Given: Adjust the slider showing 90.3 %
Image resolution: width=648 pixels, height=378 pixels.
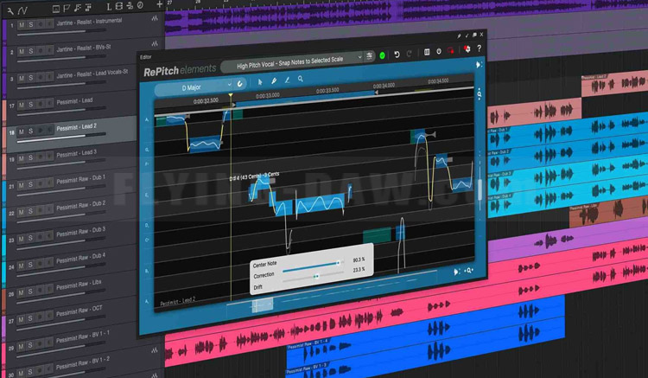Looking at the screenshot, I should pos(313,266).
